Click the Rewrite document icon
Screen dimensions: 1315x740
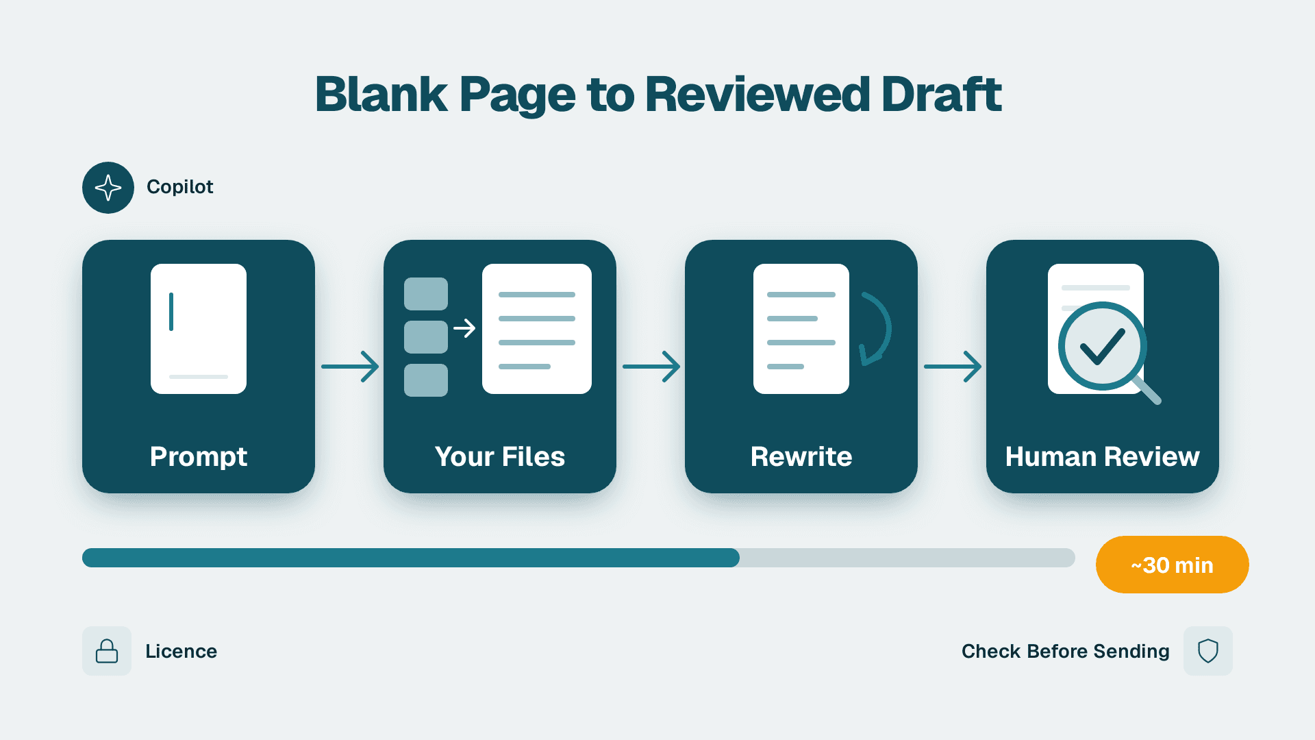coord(801,328)
